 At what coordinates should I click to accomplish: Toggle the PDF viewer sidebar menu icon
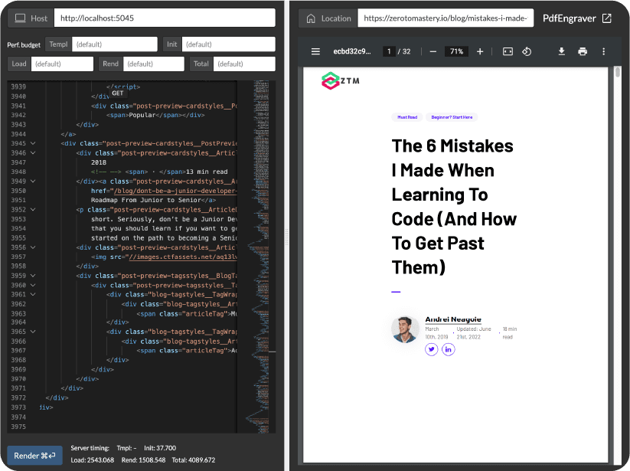[315, 51]
